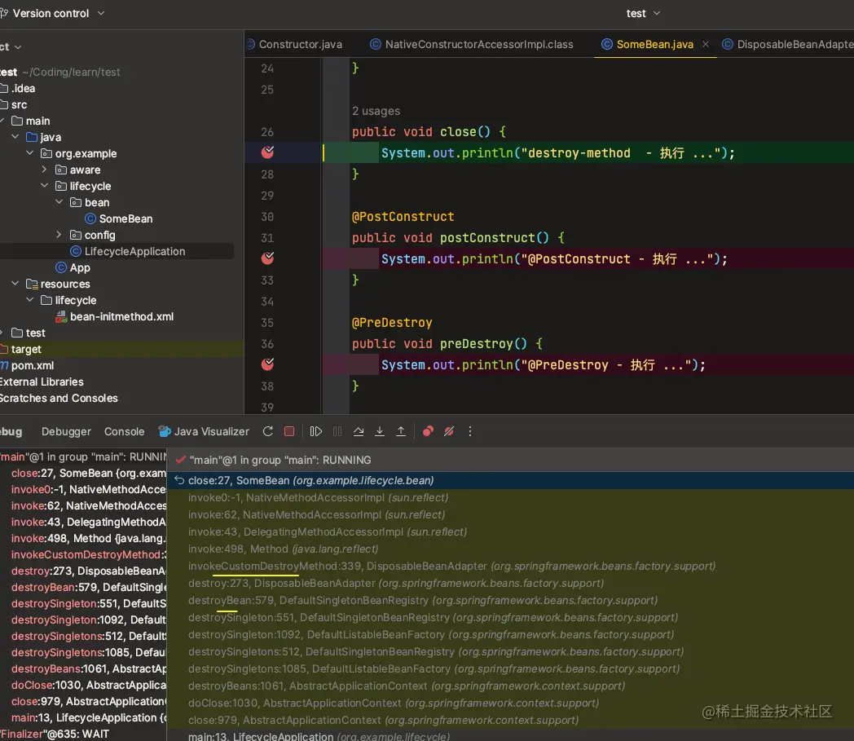
Task: Collapse the java folder
Action: point(15,137)
